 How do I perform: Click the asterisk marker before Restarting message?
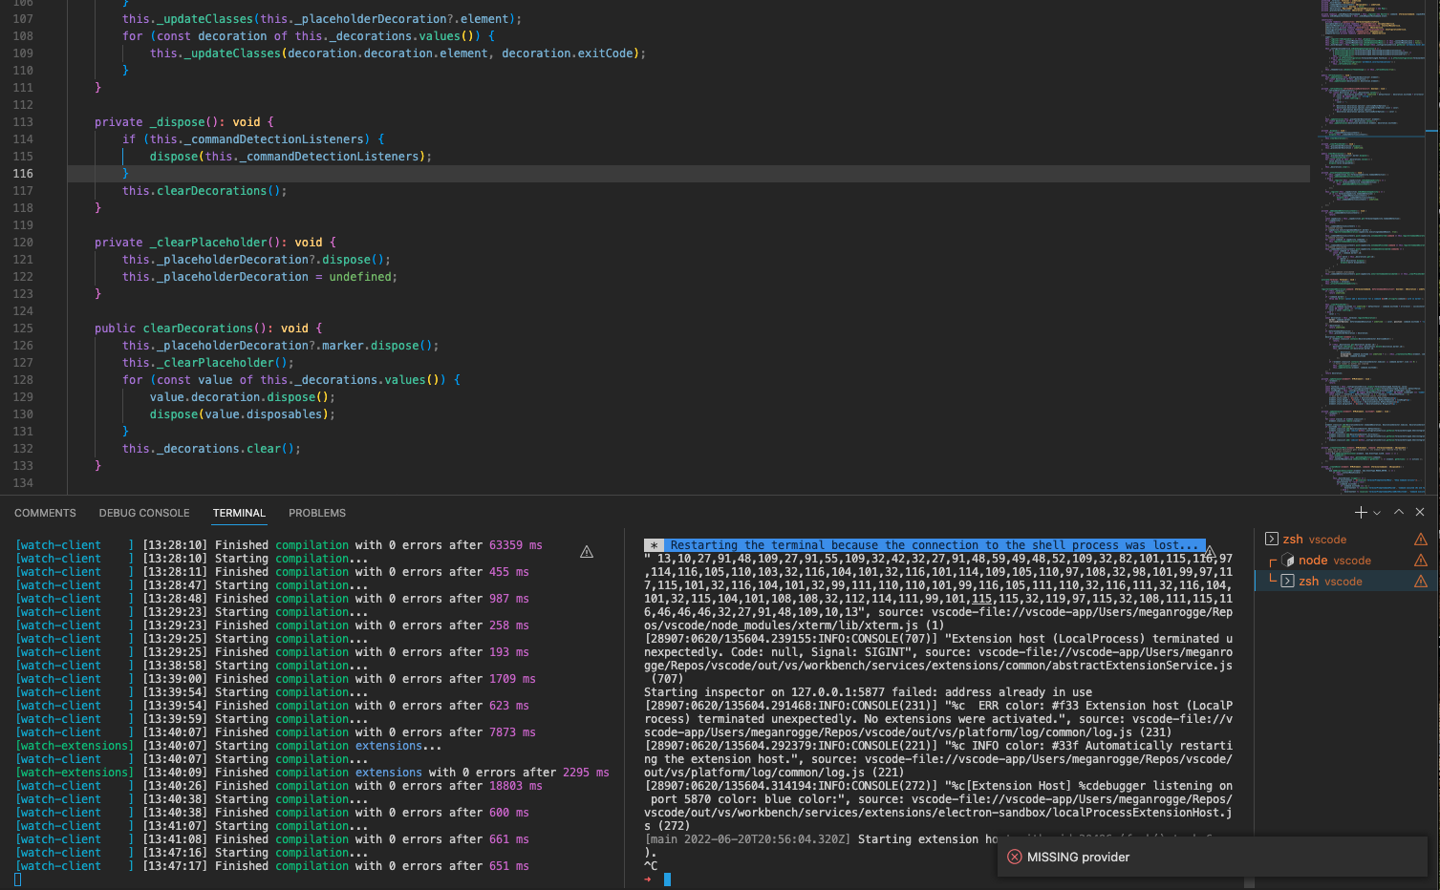(x=654, y=545)
